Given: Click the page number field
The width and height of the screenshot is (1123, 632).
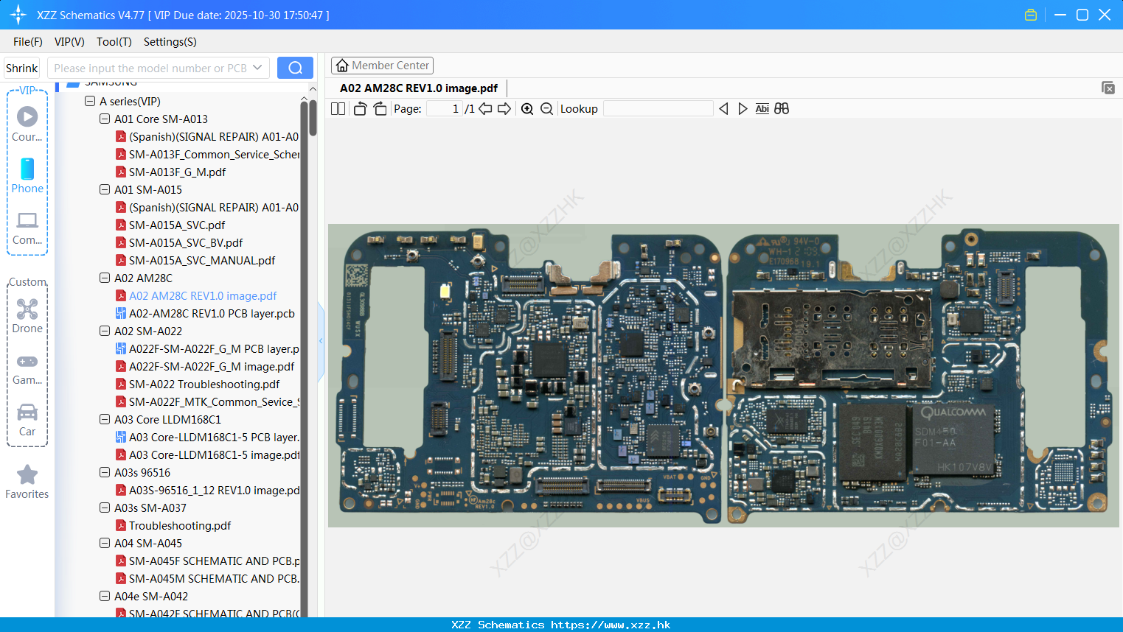Looking at the screenshot, I should (x=445, y=109).
